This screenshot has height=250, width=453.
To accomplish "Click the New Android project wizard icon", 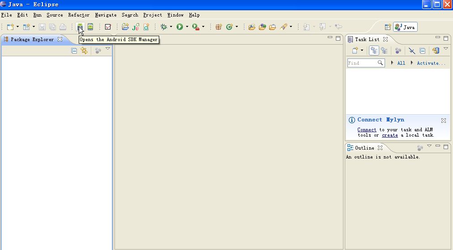I will (26, 27).
